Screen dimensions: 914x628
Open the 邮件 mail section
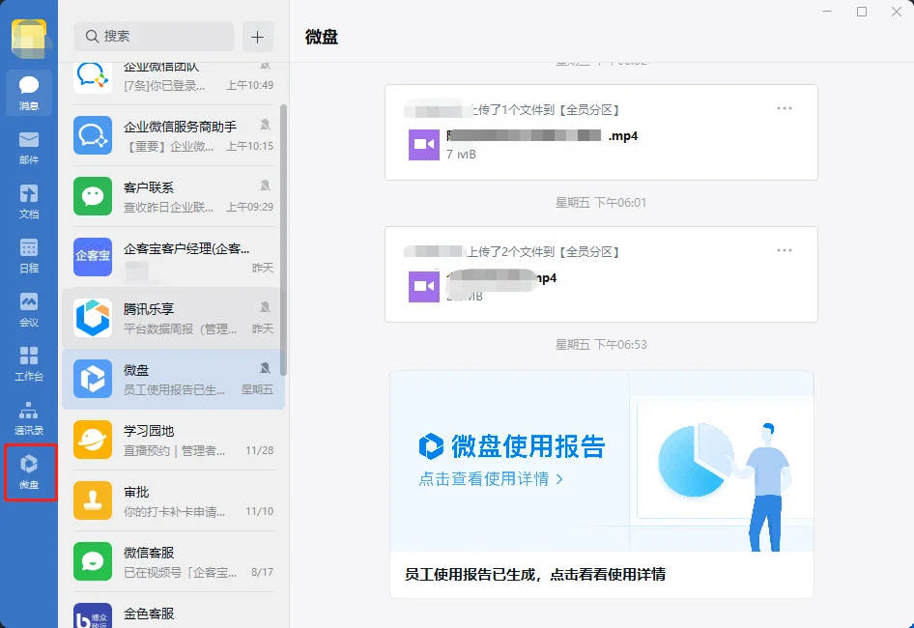[x=29, y=148]
